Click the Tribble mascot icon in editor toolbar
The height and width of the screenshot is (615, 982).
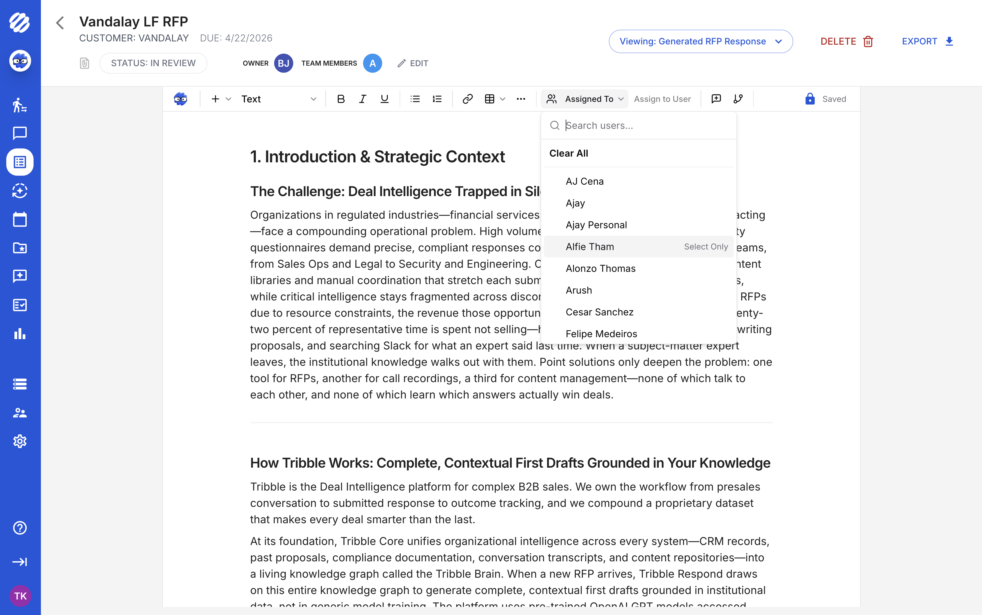click(x=180, y=99)
